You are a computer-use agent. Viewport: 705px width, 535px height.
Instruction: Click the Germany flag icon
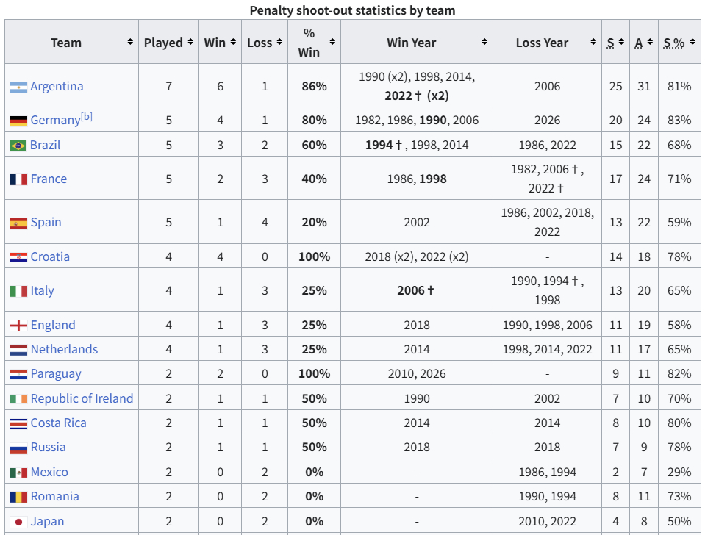pyautogui.click(x=18, y=121)
